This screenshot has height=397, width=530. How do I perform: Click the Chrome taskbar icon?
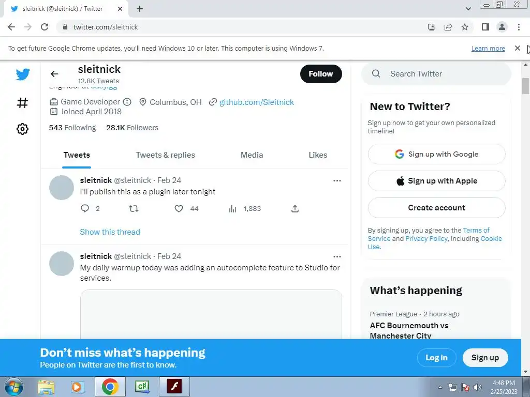[110, 387]
